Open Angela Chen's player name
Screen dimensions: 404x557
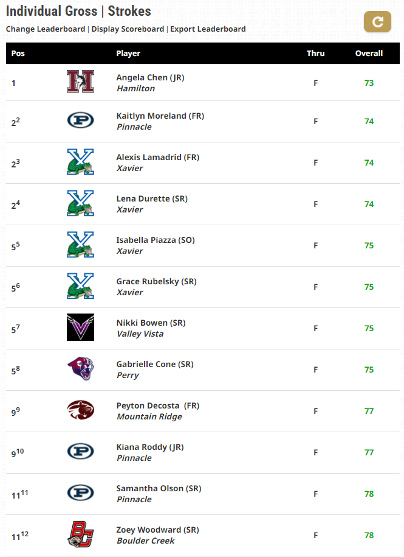click(150, 77)
